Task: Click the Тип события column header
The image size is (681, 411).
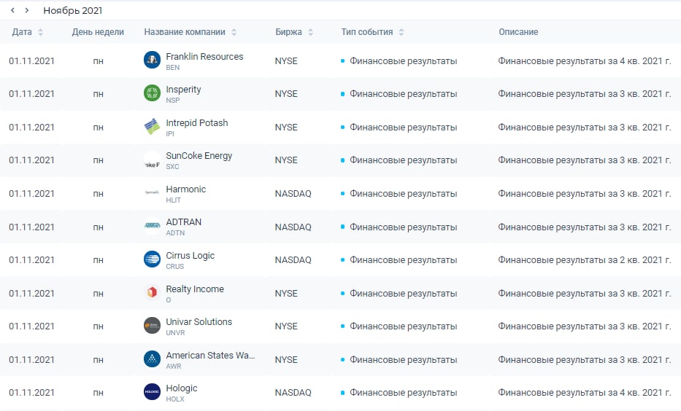Action: pyautogui.click(x=367, y=32)
